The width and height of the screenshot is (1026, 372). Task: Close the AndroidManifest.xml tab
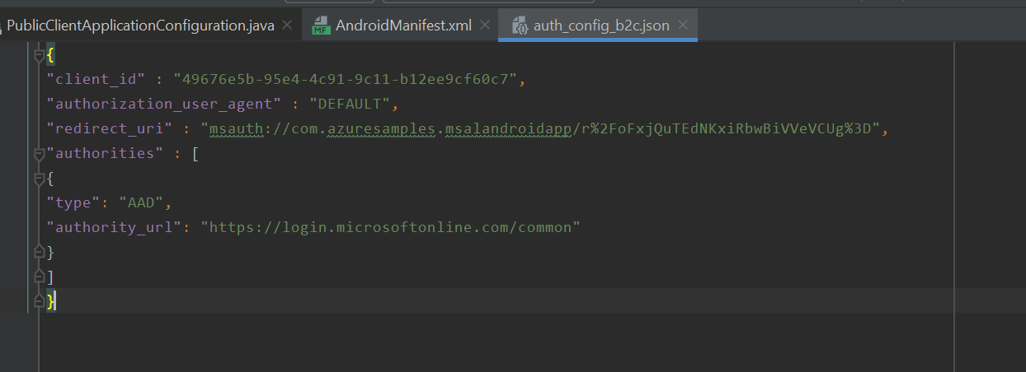pyautogui.click(x=484, y=26)
